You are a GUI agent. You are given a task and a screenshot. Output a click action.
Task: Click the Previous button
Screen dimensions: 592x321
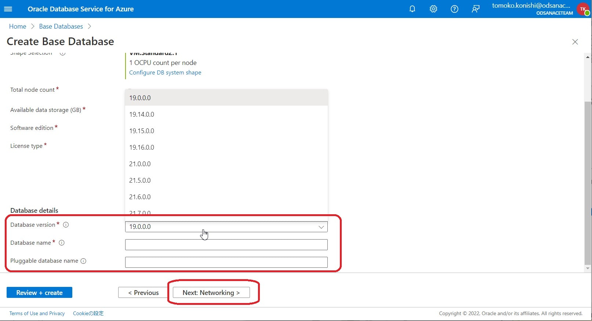pos(143,293)
